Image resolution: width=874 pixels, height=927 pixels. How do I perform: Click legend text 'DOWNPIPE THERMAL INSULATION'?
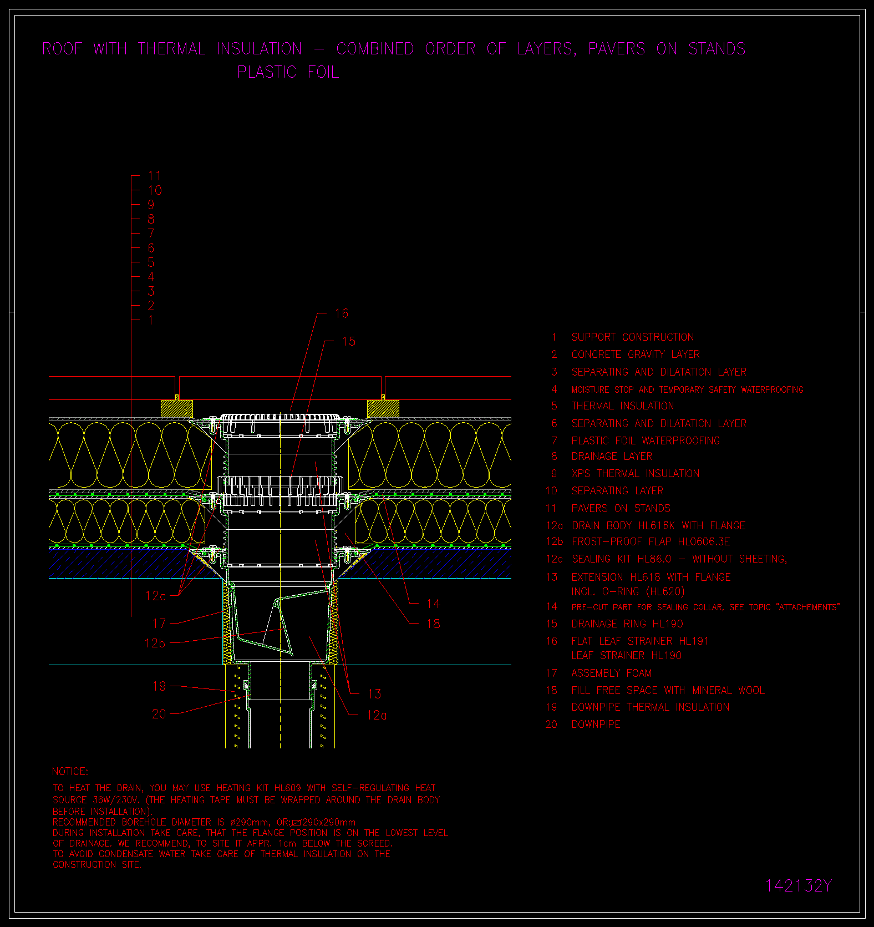(x=651, y=707)
